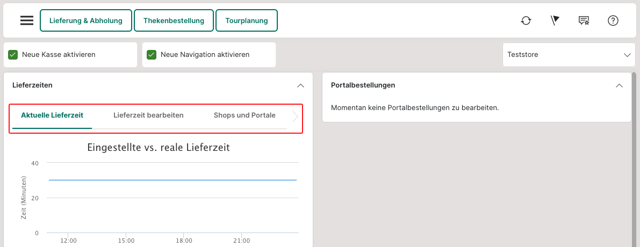Open the Teststore store dropdown
Viewport: 640px width, 247px height.
point(569,55)
